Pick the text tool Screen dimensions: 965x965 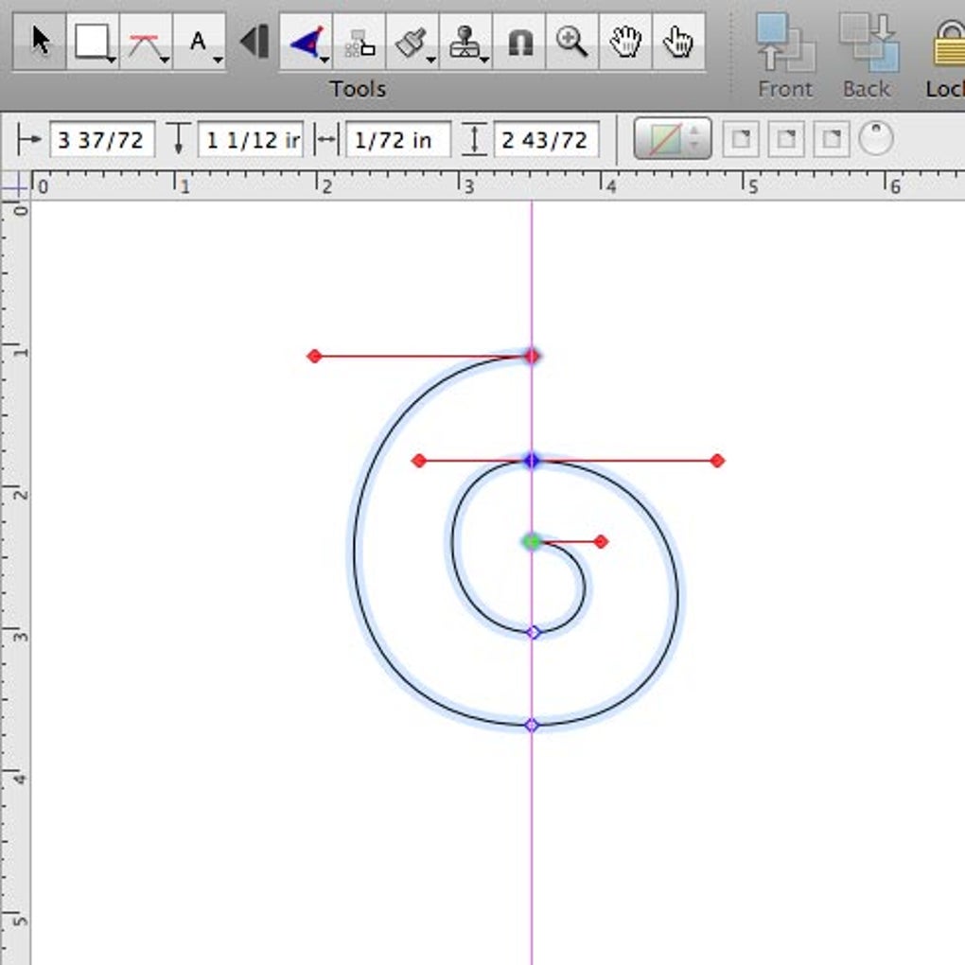click(x=199, y=42)
